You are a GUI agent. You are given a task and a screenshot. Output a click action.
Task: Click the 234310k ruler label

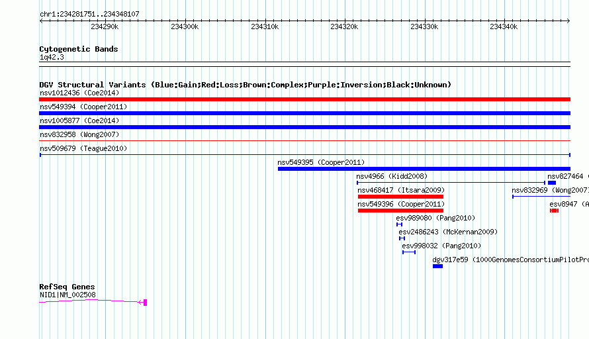265,26
